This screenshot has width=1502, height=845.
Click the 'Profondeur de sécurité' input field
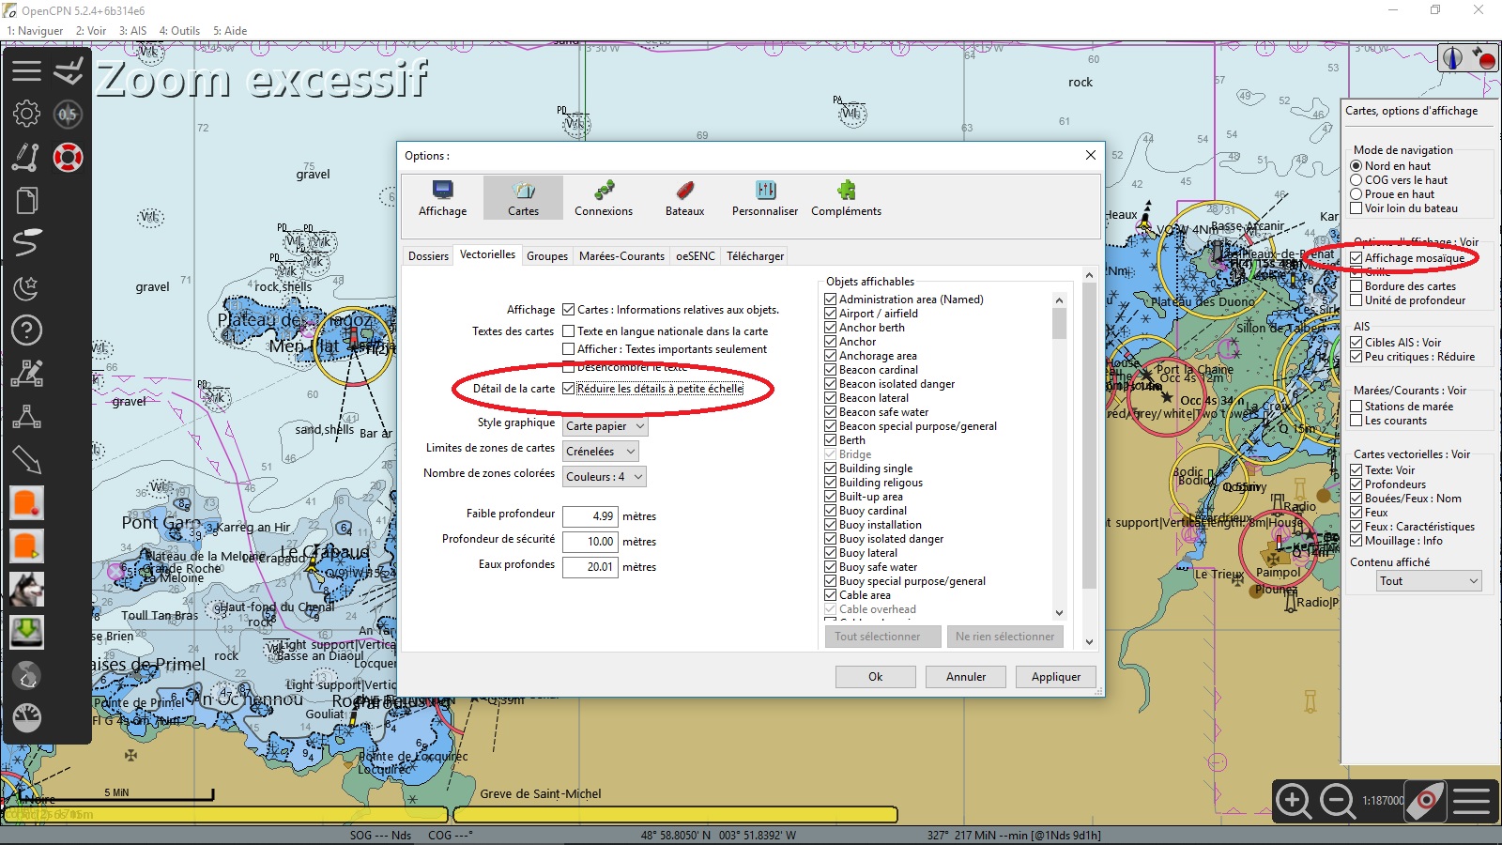[590, 542]
